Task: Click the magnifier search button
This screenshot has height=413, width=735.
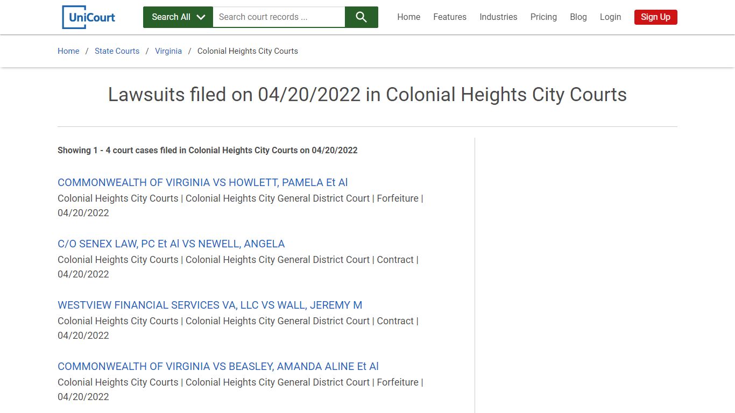Action: pyautogui.click(x=361, y=17)
